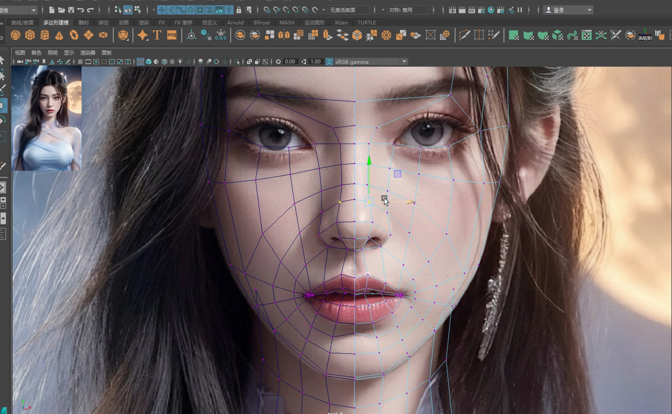Image resolution: width=672 pixels, height=414 pixels.
Task: Pause viewport display with the pause icon
Action: [x=520, y=10]
